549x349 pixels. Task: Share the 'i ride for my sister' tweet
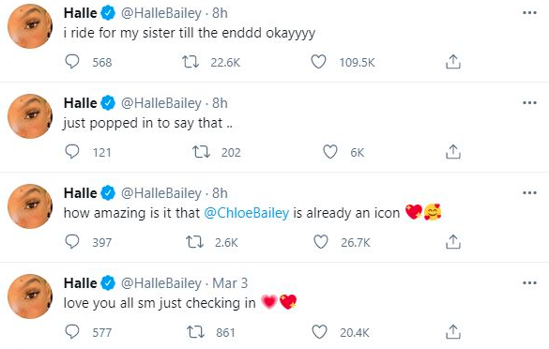[x=452, y=62]
